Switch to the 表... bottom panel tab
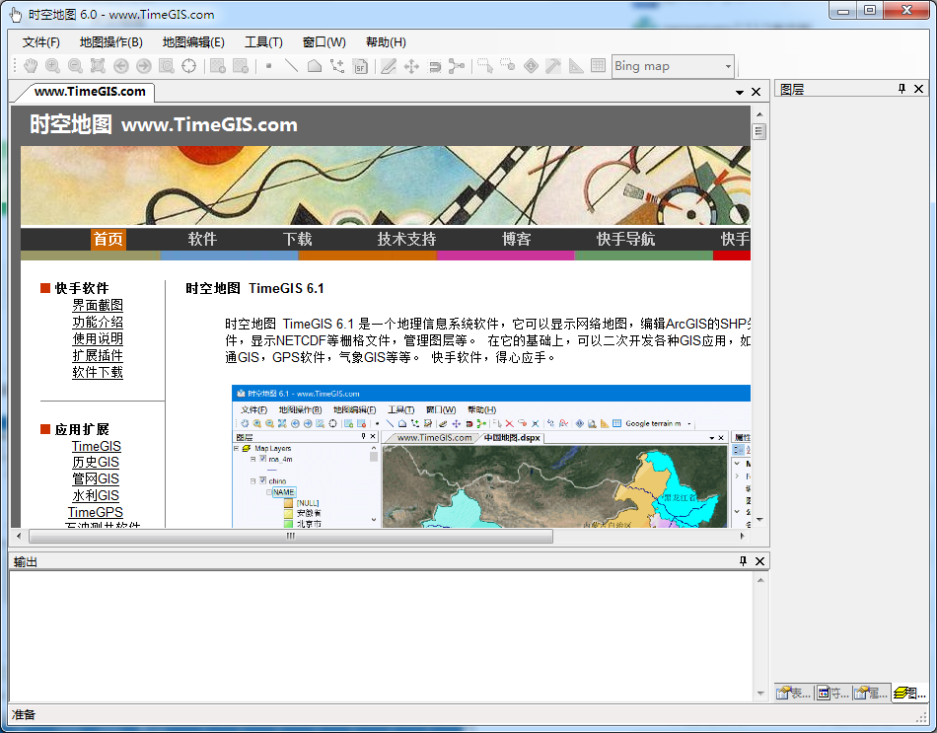Image resolution: width=937 pixels, height=733 pixels. (x=794, y=693)
